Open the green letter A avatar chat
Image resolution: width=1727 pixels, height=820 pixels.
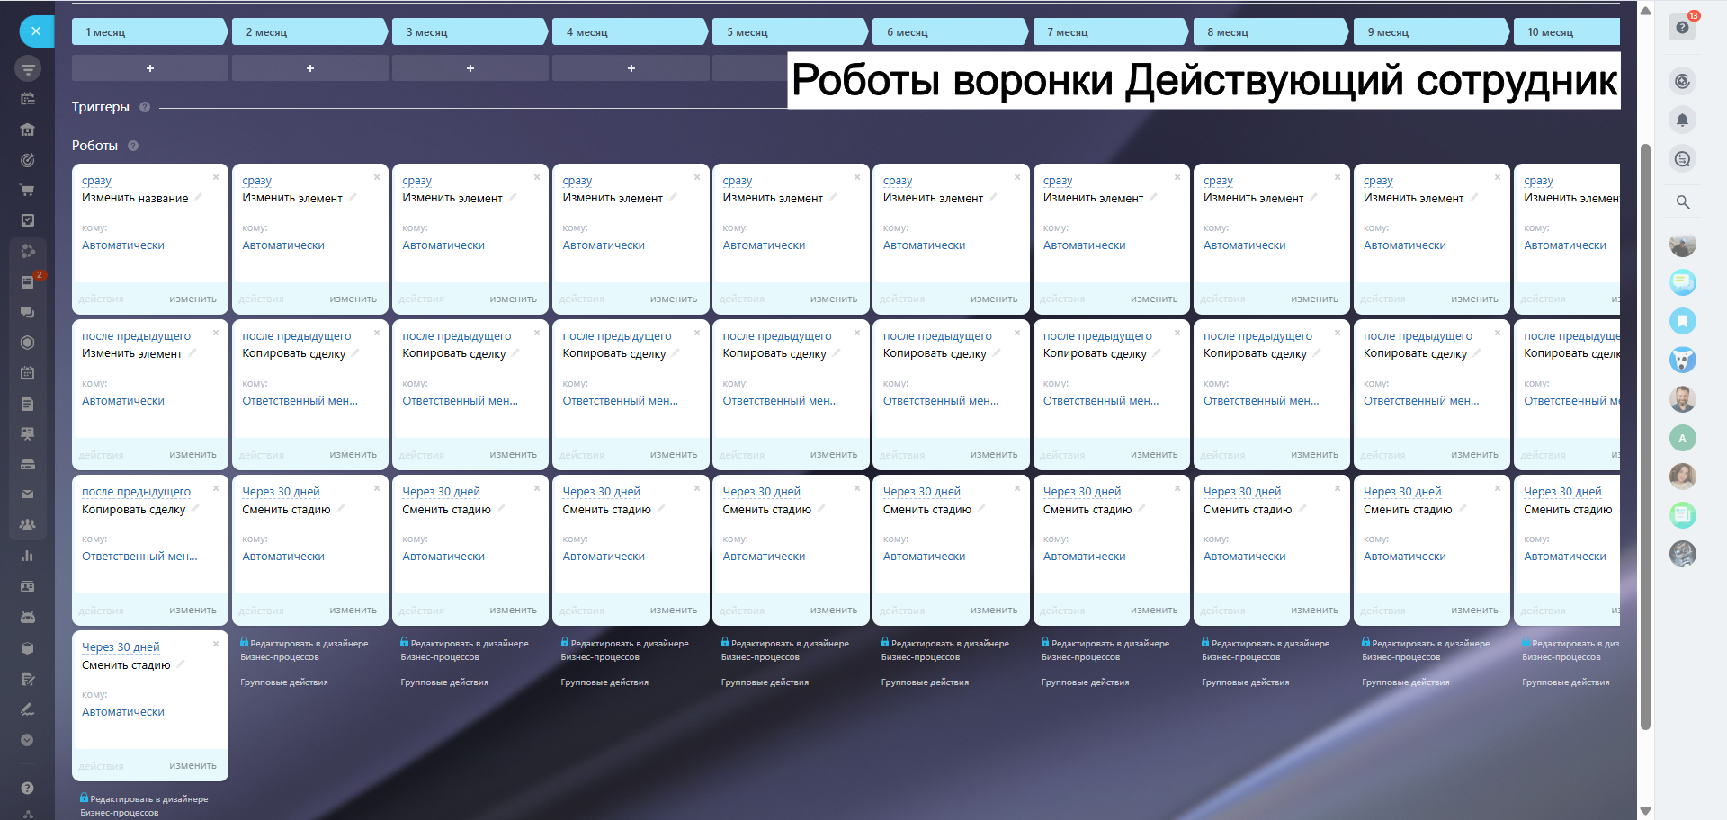click(1683, 438)
